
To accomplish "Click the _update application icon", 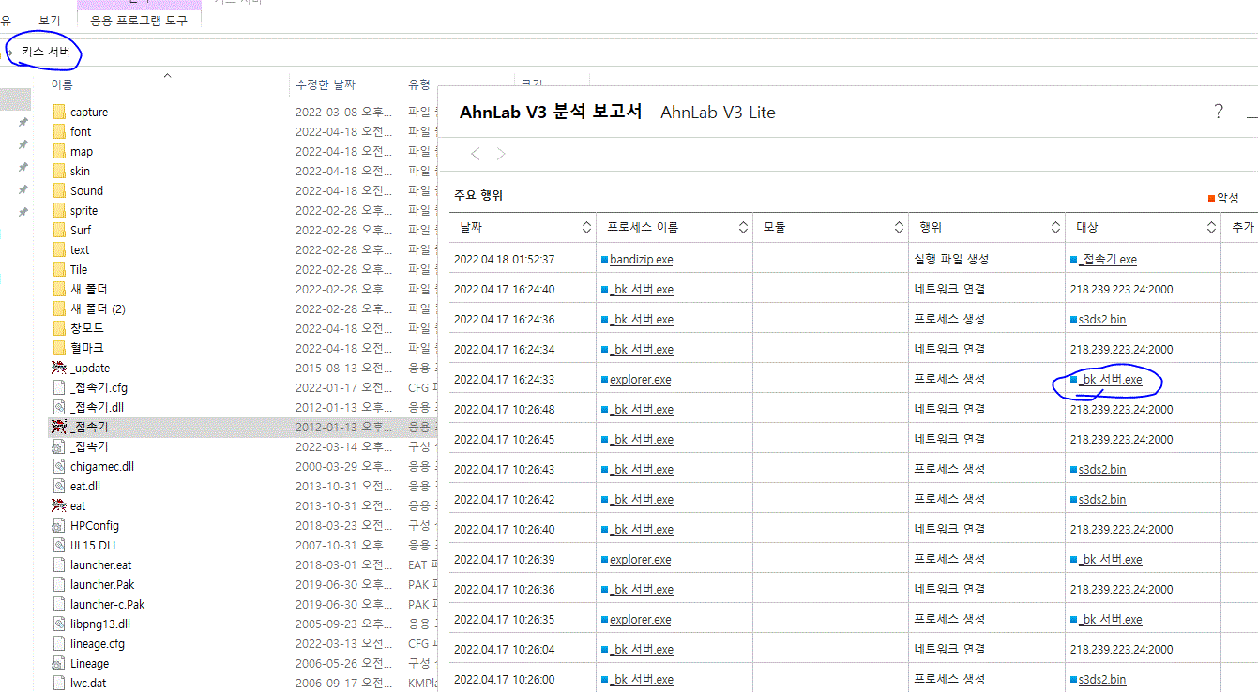I will point(59,368).
